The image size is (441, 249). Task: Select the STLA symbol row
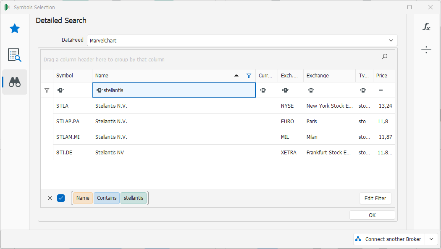tap(224, 106)
